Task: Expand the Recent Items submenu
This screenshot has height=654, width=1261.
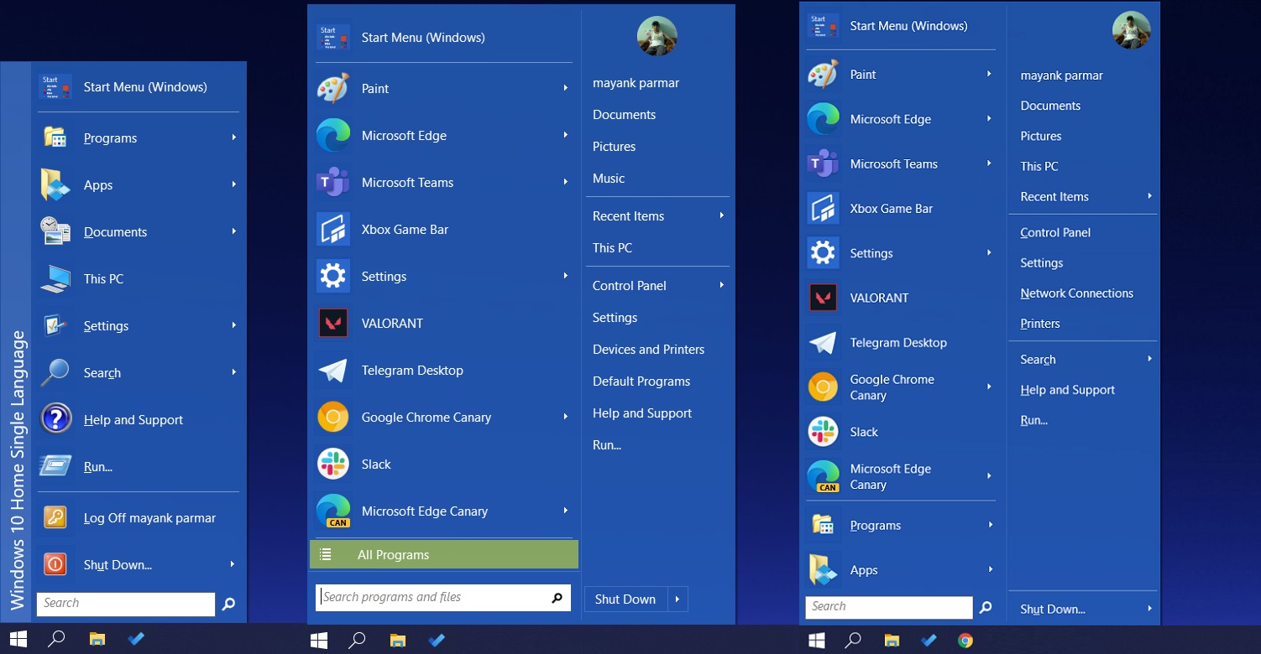Action: click(720, 215)
